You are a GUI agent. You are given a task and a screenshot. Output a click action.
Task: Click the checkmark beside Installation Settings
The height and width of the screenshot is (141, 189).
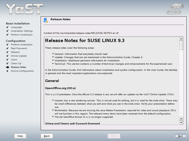tap(7, 31)
